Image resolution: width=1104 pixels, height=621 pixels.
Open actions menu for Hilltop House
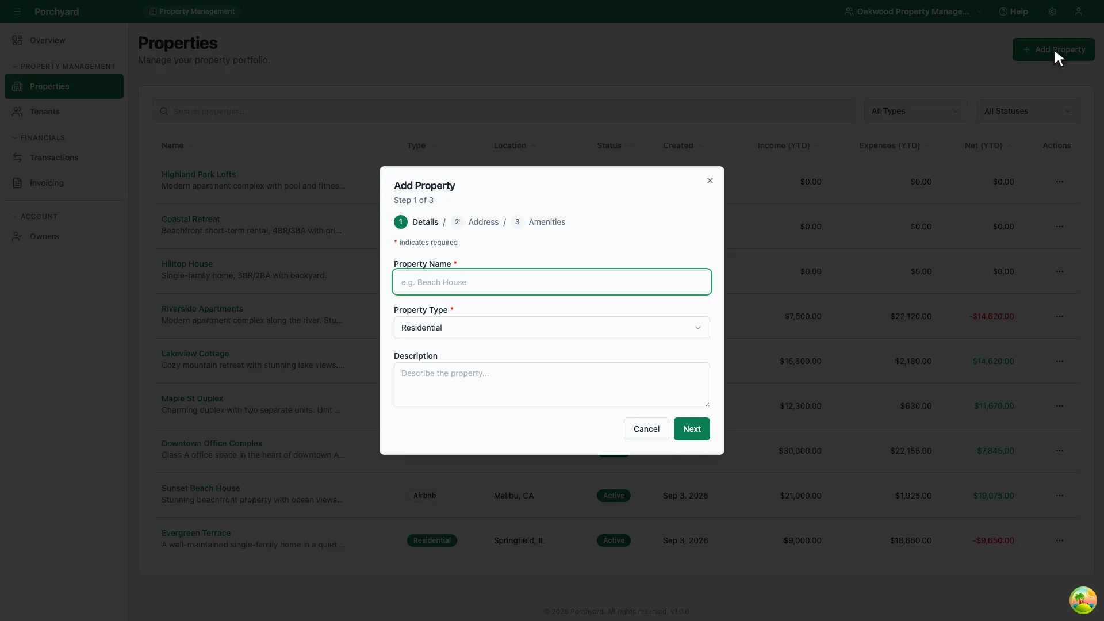[1060, 271]
